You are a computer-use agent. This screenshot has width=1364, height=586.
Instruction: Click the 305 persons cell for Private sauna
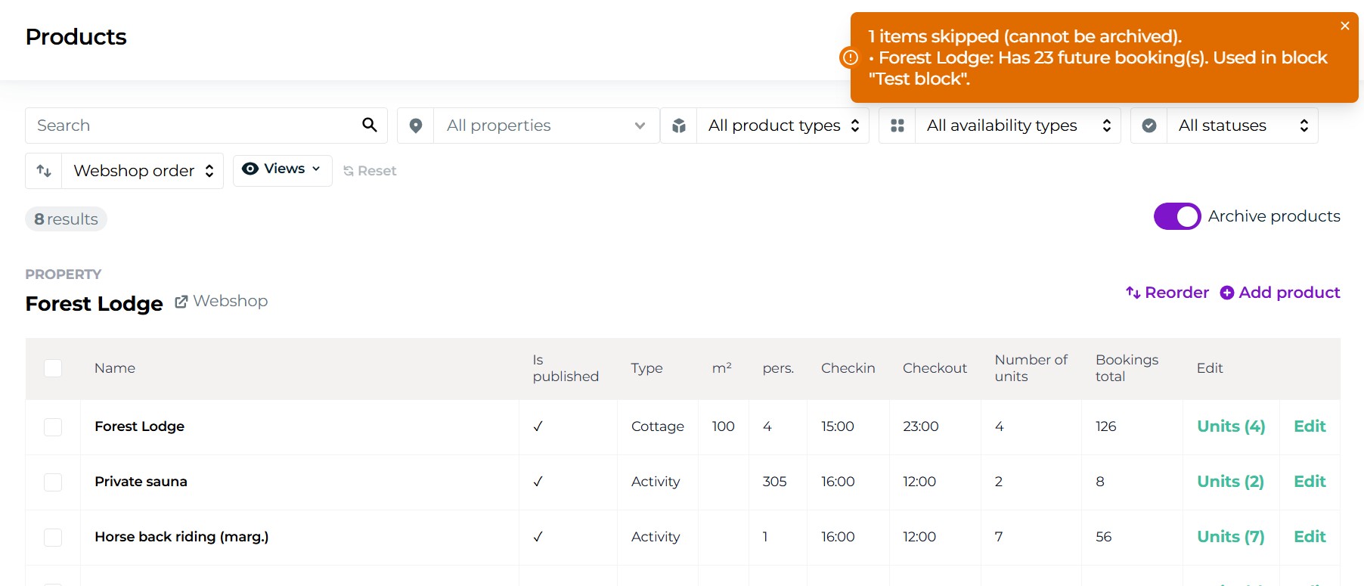pos(775,482)
